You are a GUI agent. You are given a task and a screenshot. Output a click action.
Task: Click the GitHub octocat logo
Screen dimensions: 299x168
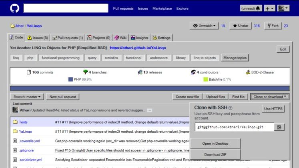pos(14,8)
